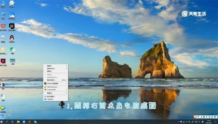Open 显示设置(D) from context menu
218x124 pixels.
tap(56, 97)
